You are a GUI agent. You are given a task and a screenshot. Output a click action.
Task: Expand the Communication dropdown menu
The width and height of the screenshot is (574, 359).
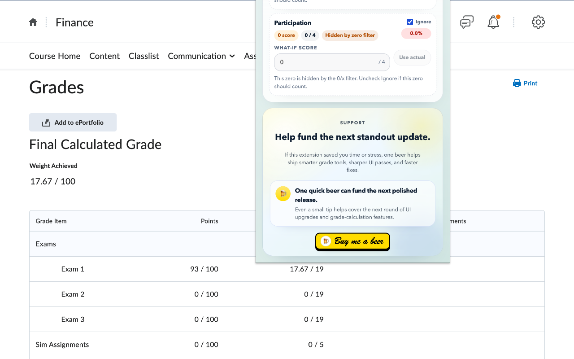[x=201, y=56]
